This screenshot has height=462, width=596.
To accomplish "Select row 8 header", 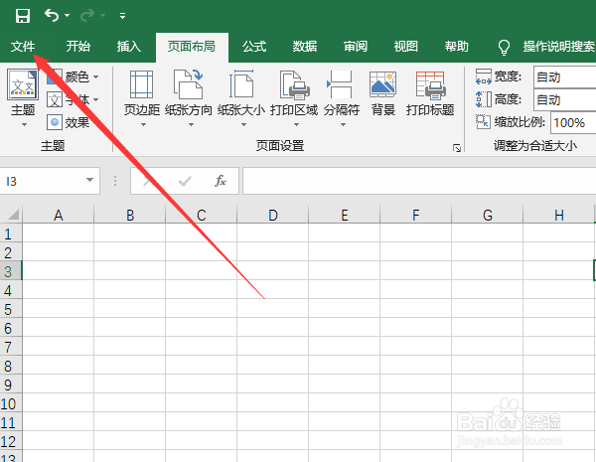I will pyautogui.click(x=11, y=365).
